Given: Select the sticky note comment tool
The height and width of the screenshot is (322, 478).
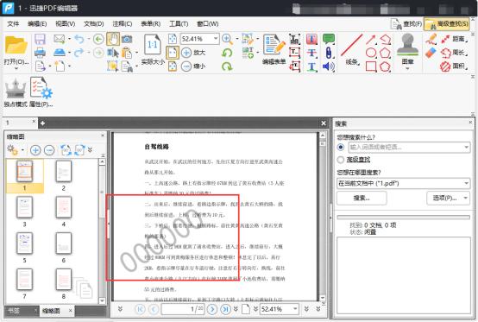Looking at the screenshot, I should pyautogui.click(x=329, y=39).
